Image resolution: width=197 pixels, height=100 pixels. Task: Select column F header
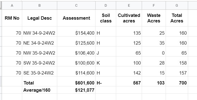(154, 6)
